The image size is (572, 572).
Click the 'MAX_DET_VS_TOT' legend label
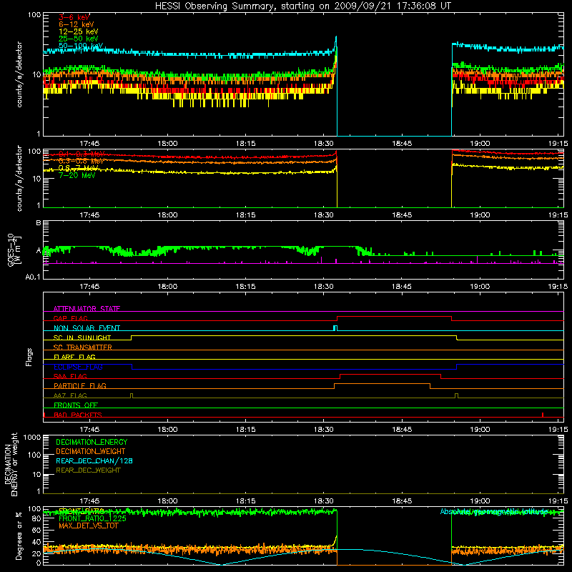click(88, 526)
